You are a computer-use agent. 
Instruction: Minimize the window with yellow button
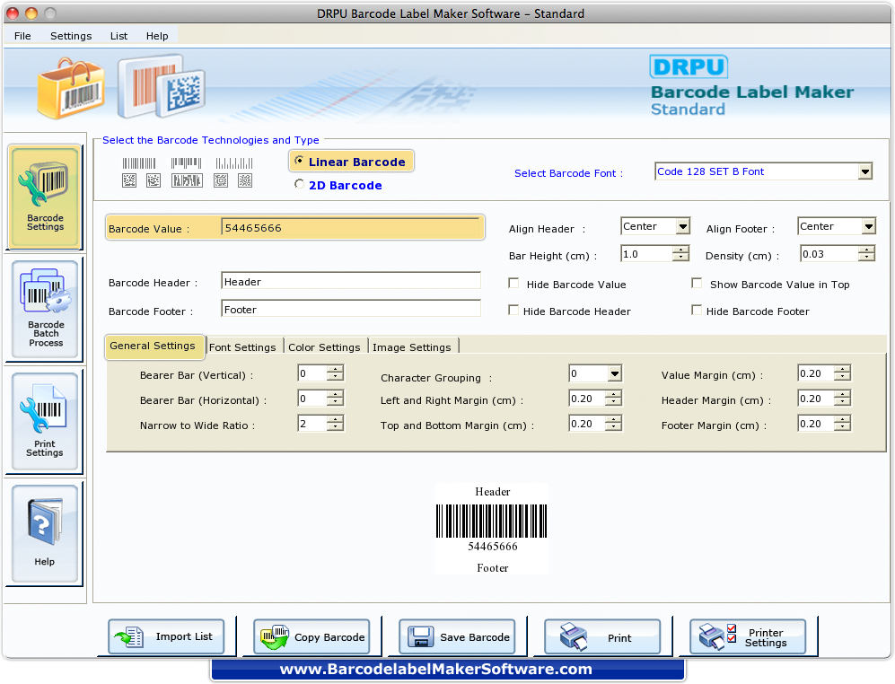(31, 13)
